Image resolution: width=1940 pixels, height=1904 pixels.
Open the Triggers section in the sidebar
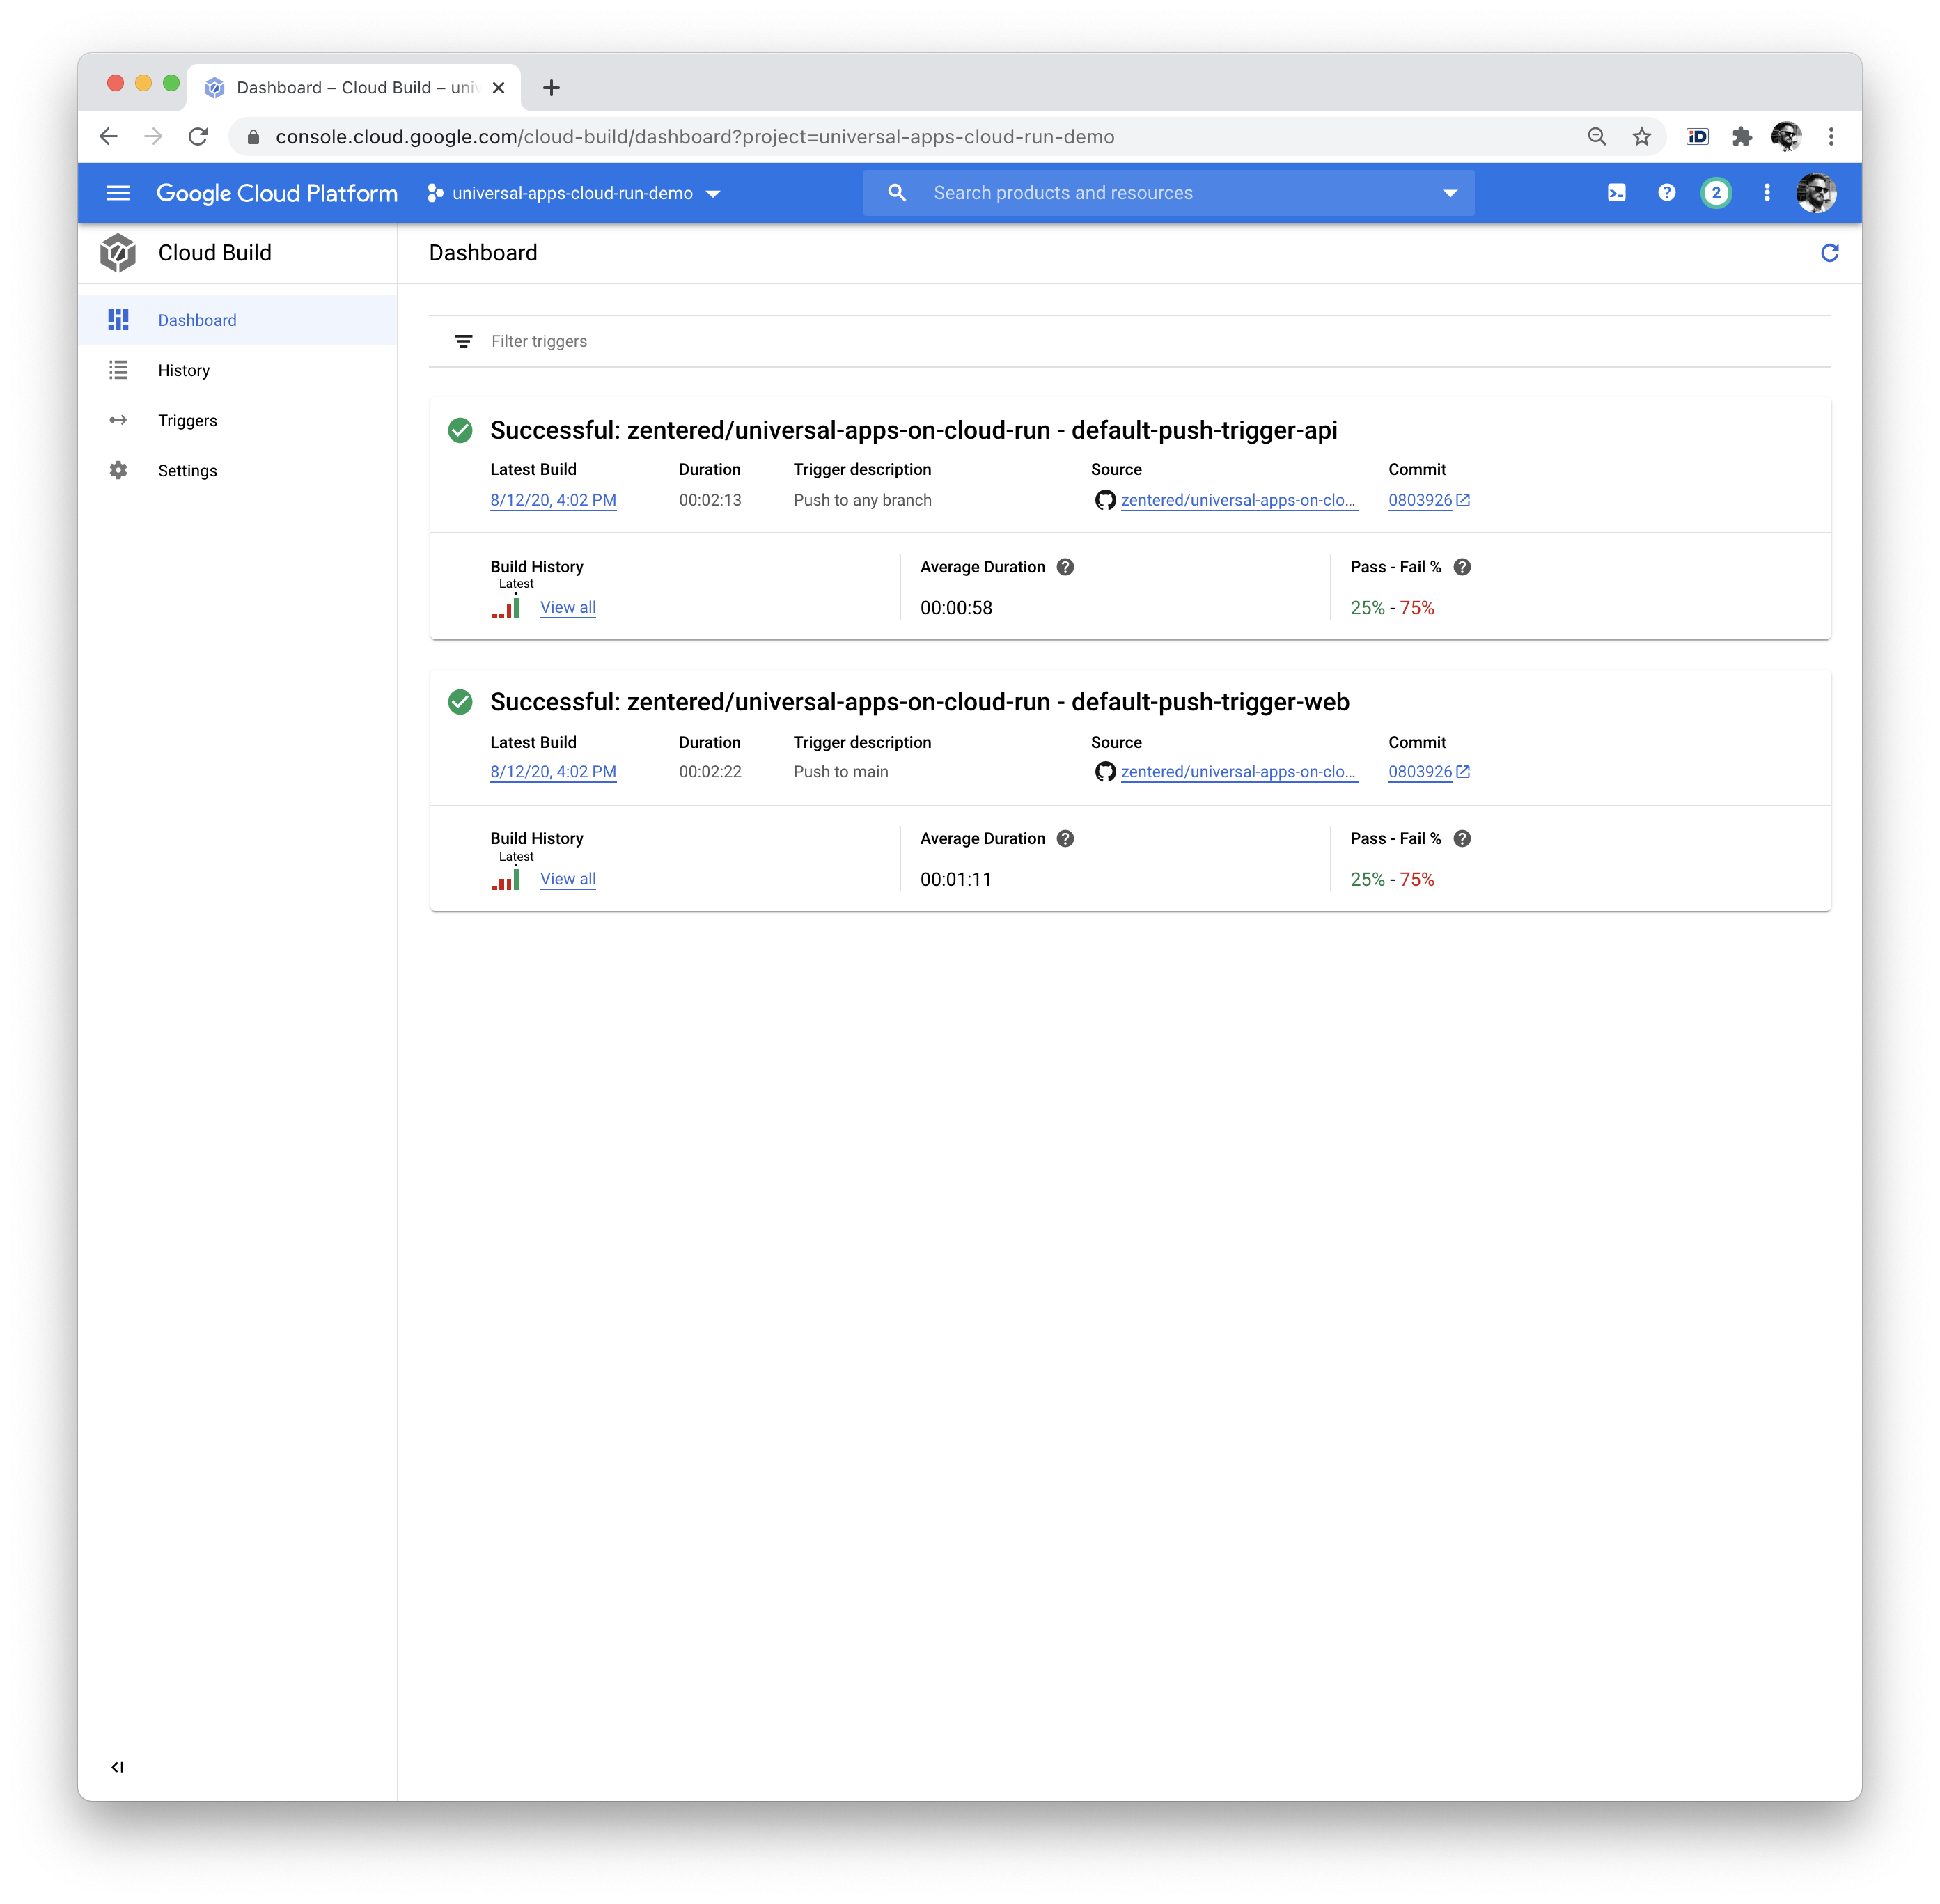(x=187, y=420)
